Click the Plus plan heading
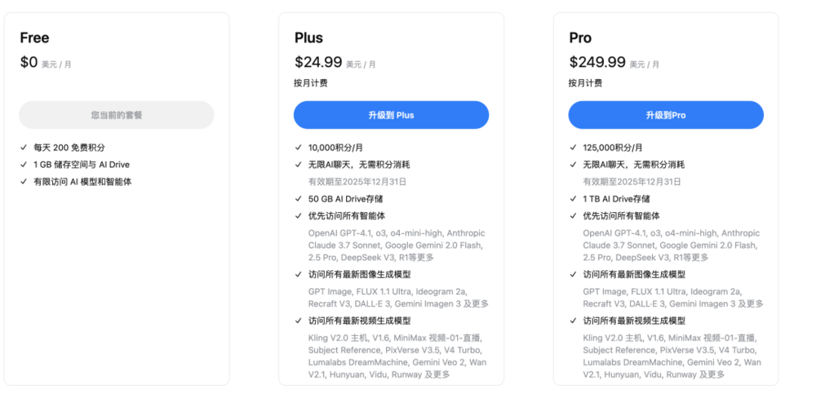 coord(308,38)
